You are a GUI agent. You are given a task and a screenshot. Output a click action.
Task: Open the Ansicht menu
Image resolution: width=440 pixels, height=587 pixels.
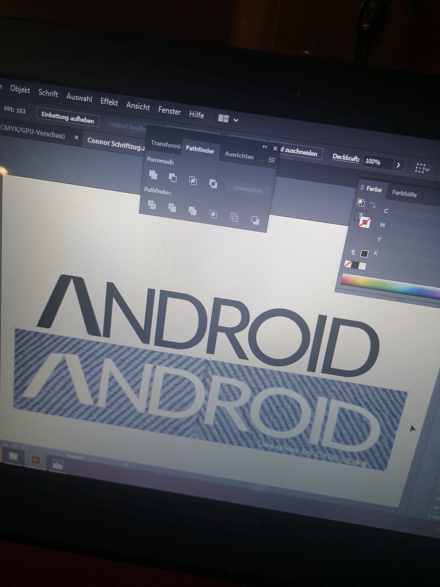(x=138, y=106)
